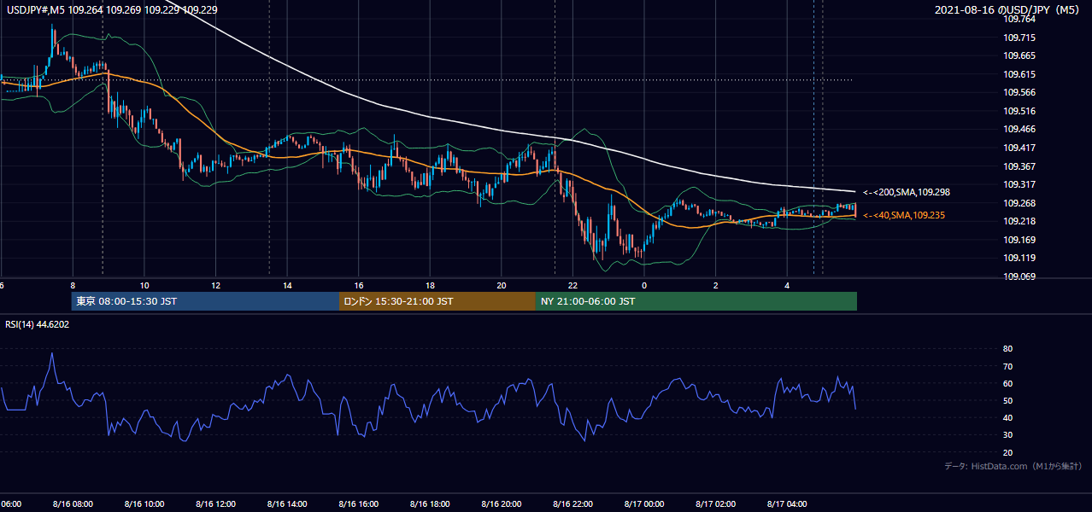
Task: Click price axis value 109.466
Action: coord(1019,129)
